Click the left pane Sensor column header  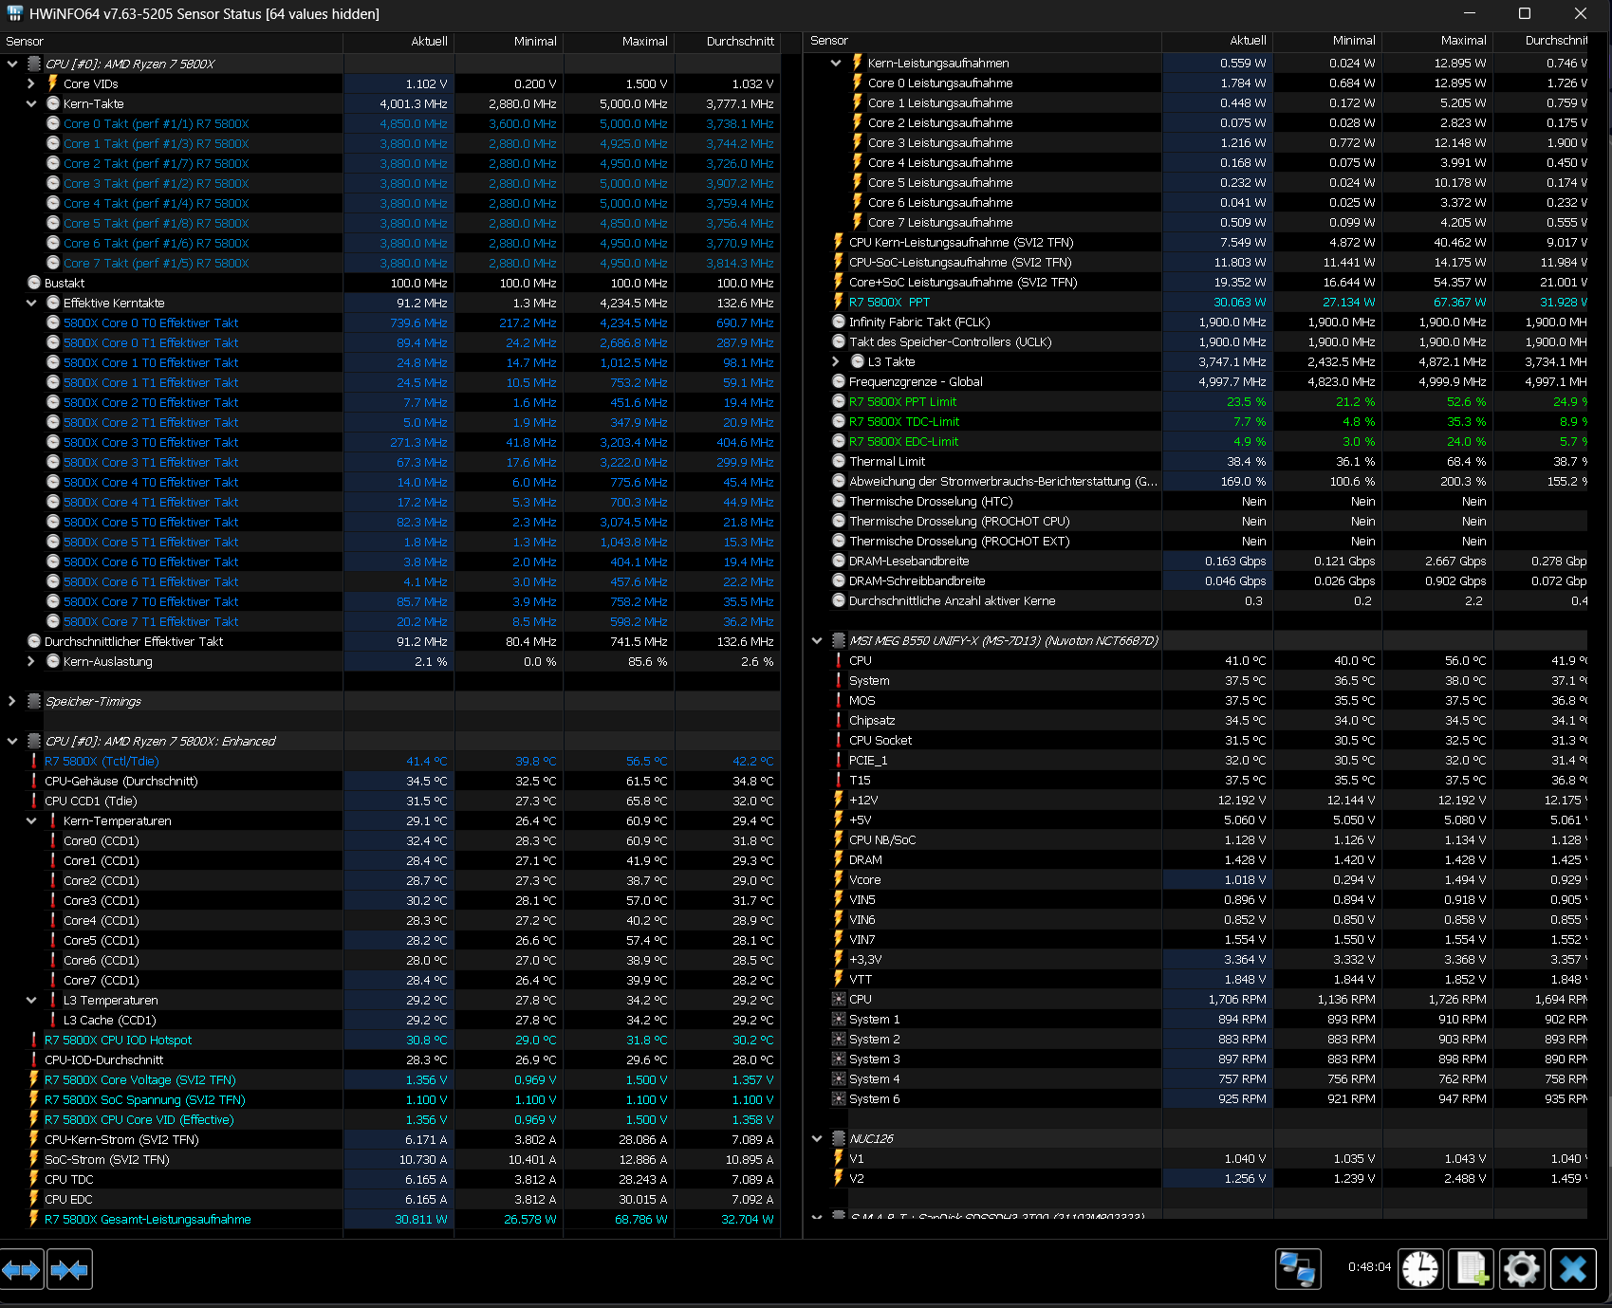pos(171,41)
